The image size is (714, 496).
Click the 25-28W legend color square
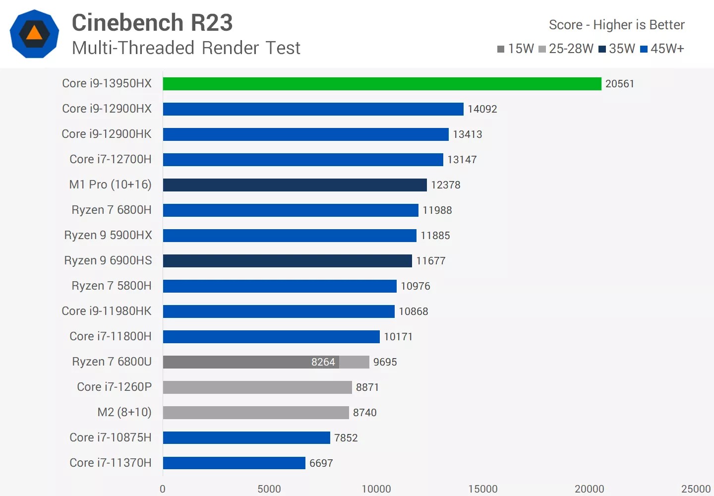(x=542, y=49)
